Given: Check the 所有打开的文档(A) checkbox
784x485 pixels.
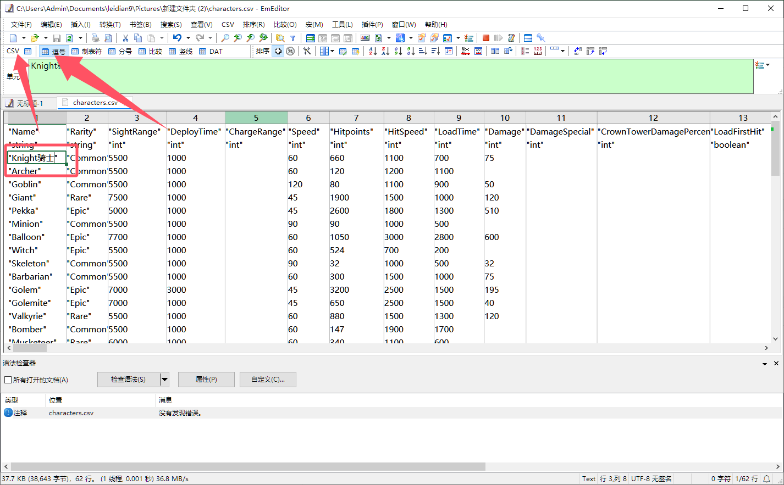Looking at the screenshot, I should click(8, 380).
